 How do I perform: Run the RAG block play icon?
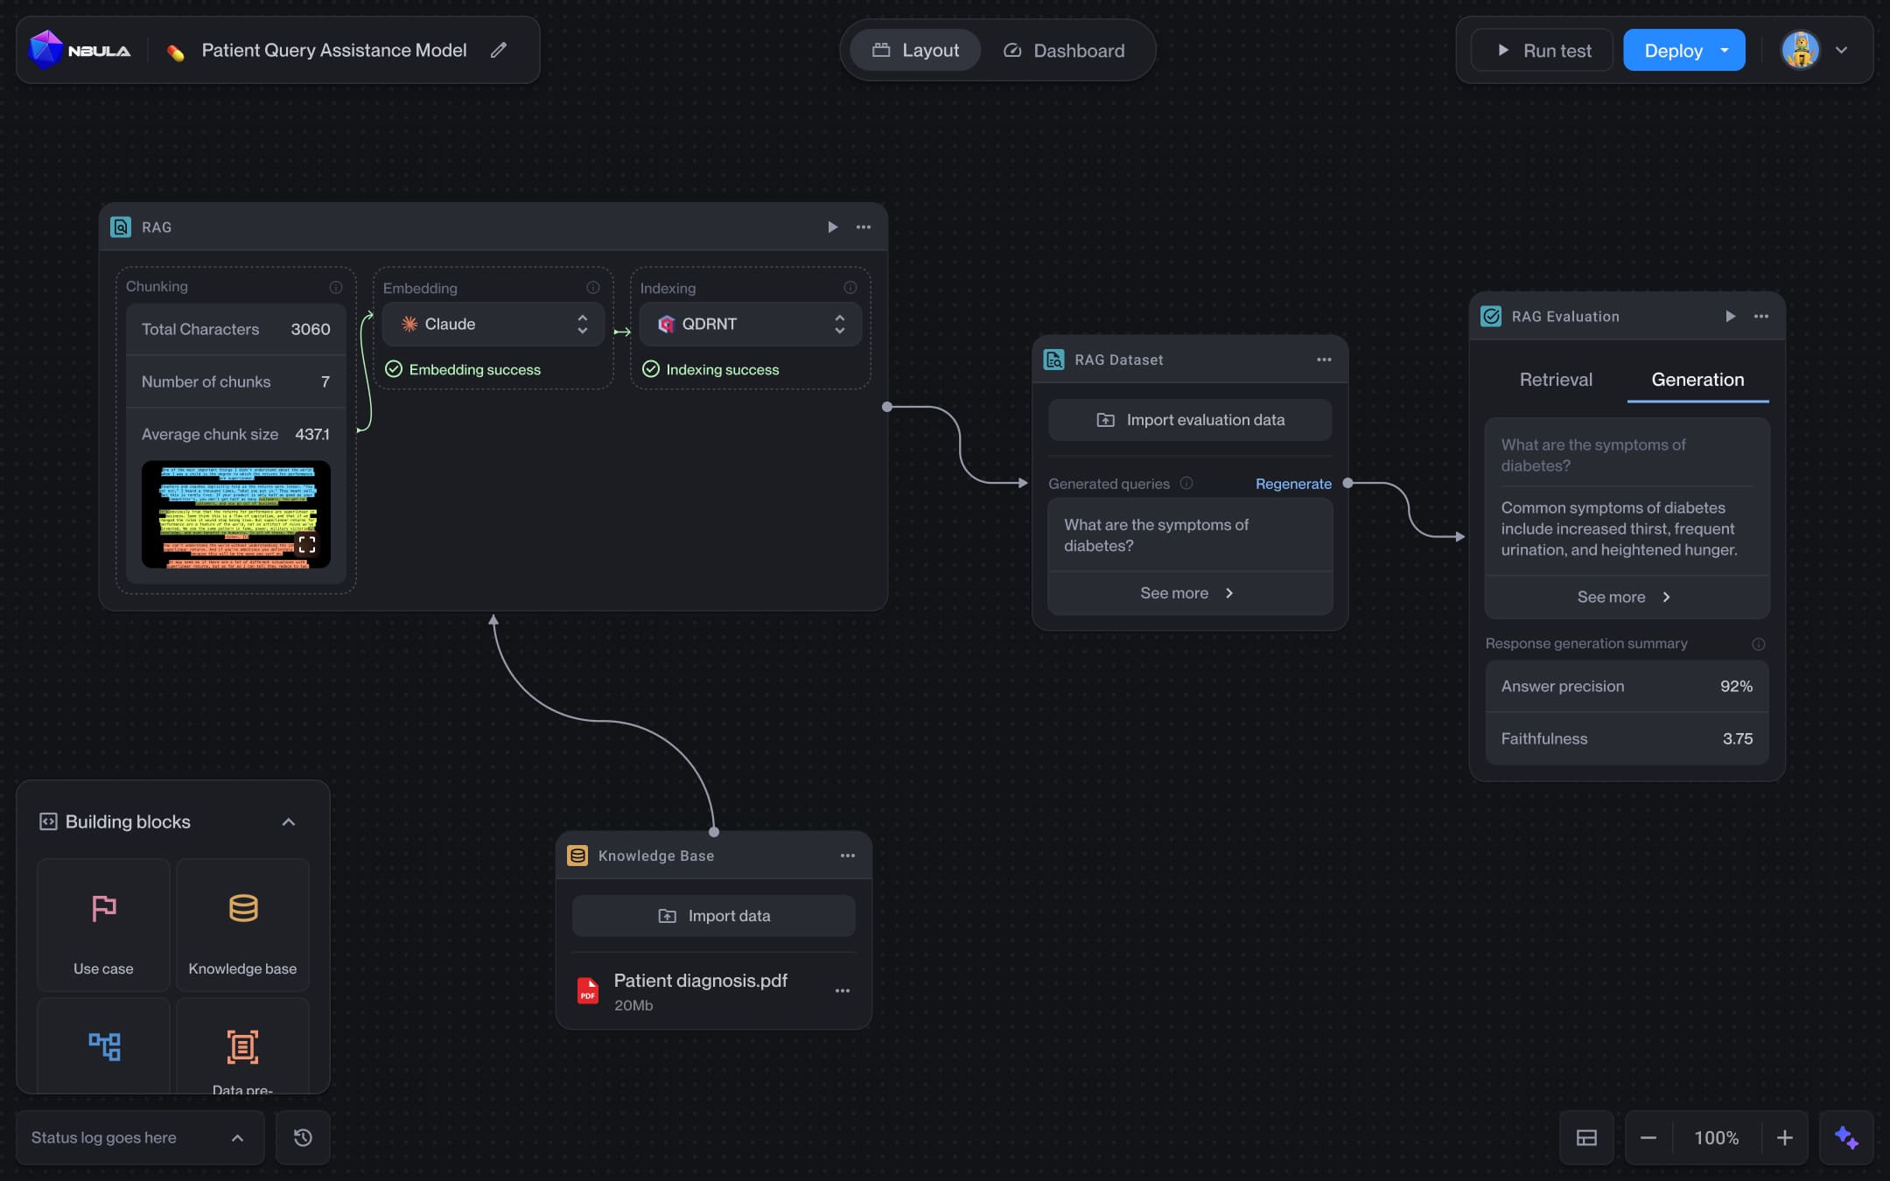[832, 227]
